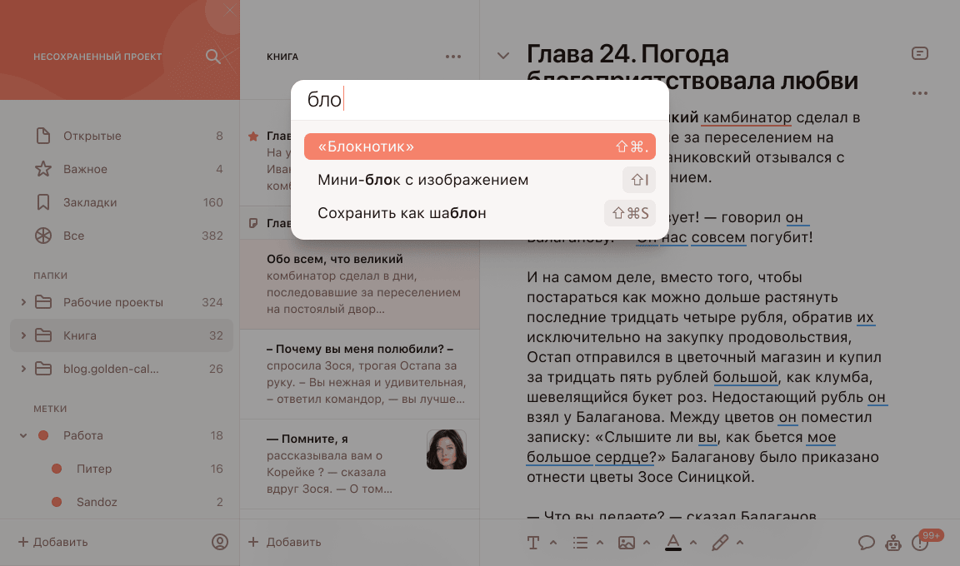960x566 pixels.
Task: Insert an image using the picture icon
Action: point(627,542)
